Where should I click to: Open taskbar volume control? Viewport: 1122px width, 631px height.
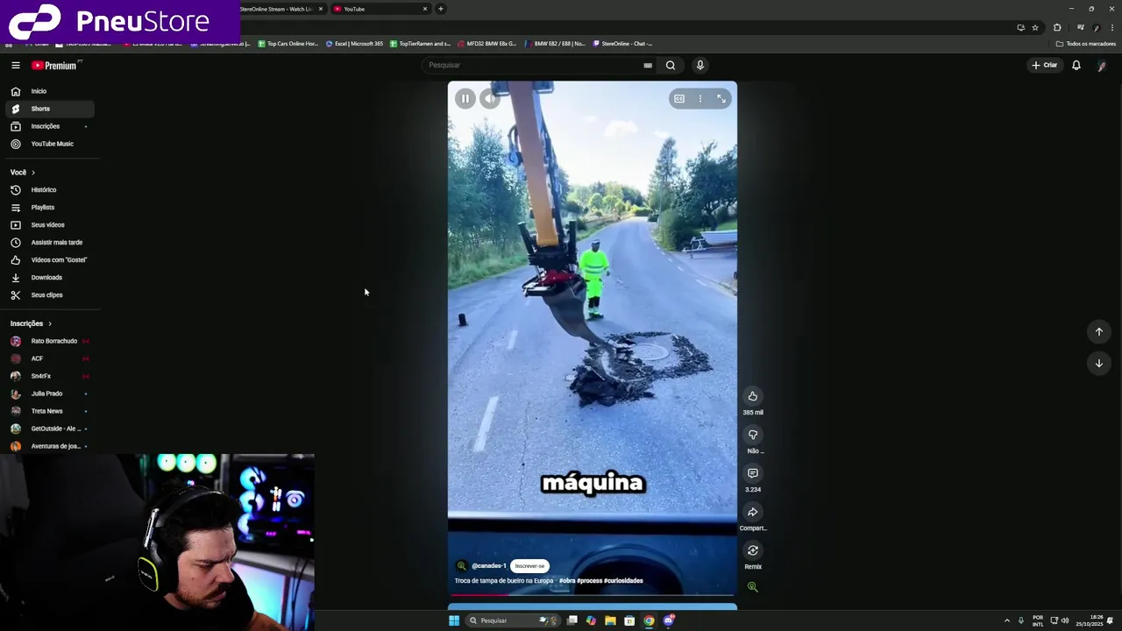click(x=1065, y=620)
